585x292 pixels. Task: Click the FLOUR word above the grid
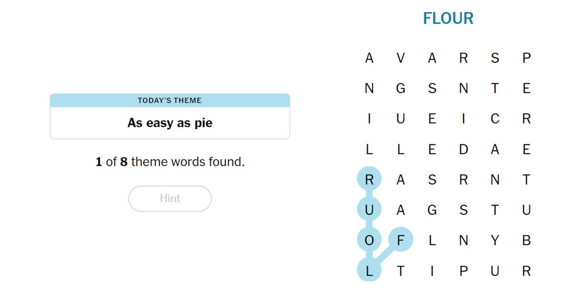pos(448,18)
